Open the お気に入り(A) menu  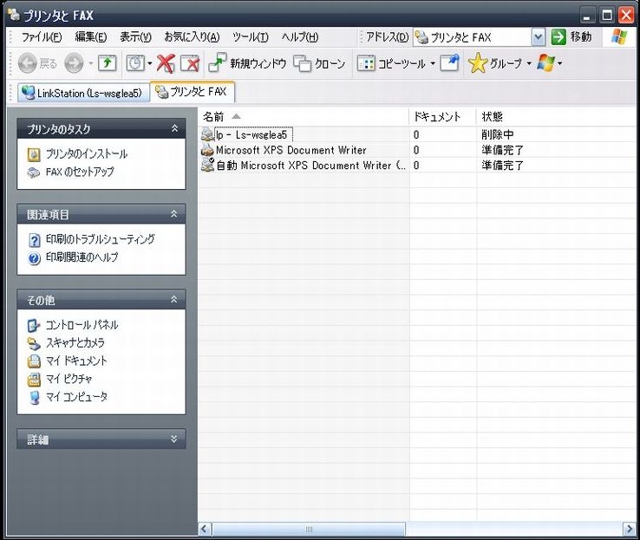[x=192, y=37]
